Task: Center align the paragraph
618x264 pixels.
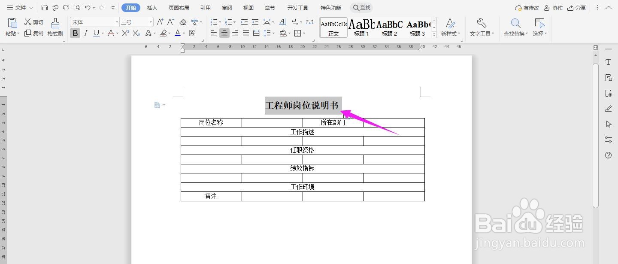Action: click(224, 33)
